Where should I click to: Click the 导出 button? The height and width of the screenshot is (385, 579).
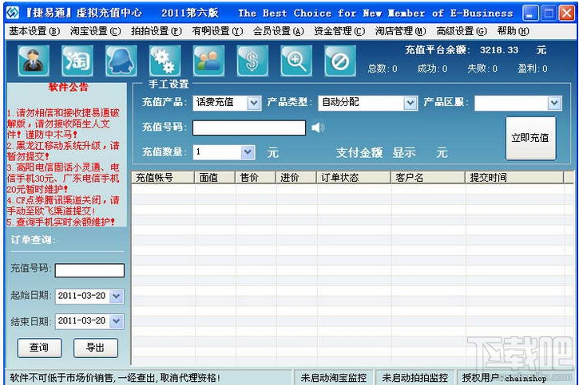click(96, 348)
